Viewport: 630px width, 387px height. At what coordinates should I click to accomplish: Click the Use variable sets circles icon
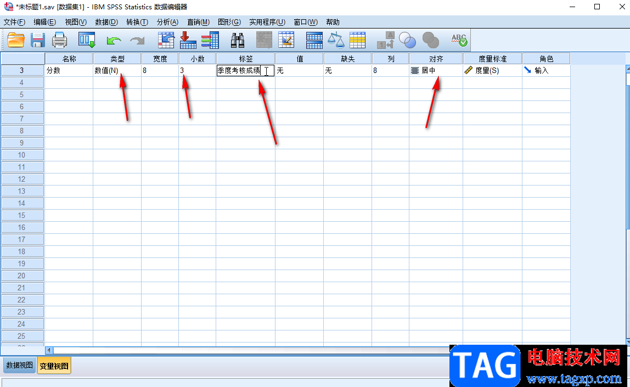click(407, 40)
